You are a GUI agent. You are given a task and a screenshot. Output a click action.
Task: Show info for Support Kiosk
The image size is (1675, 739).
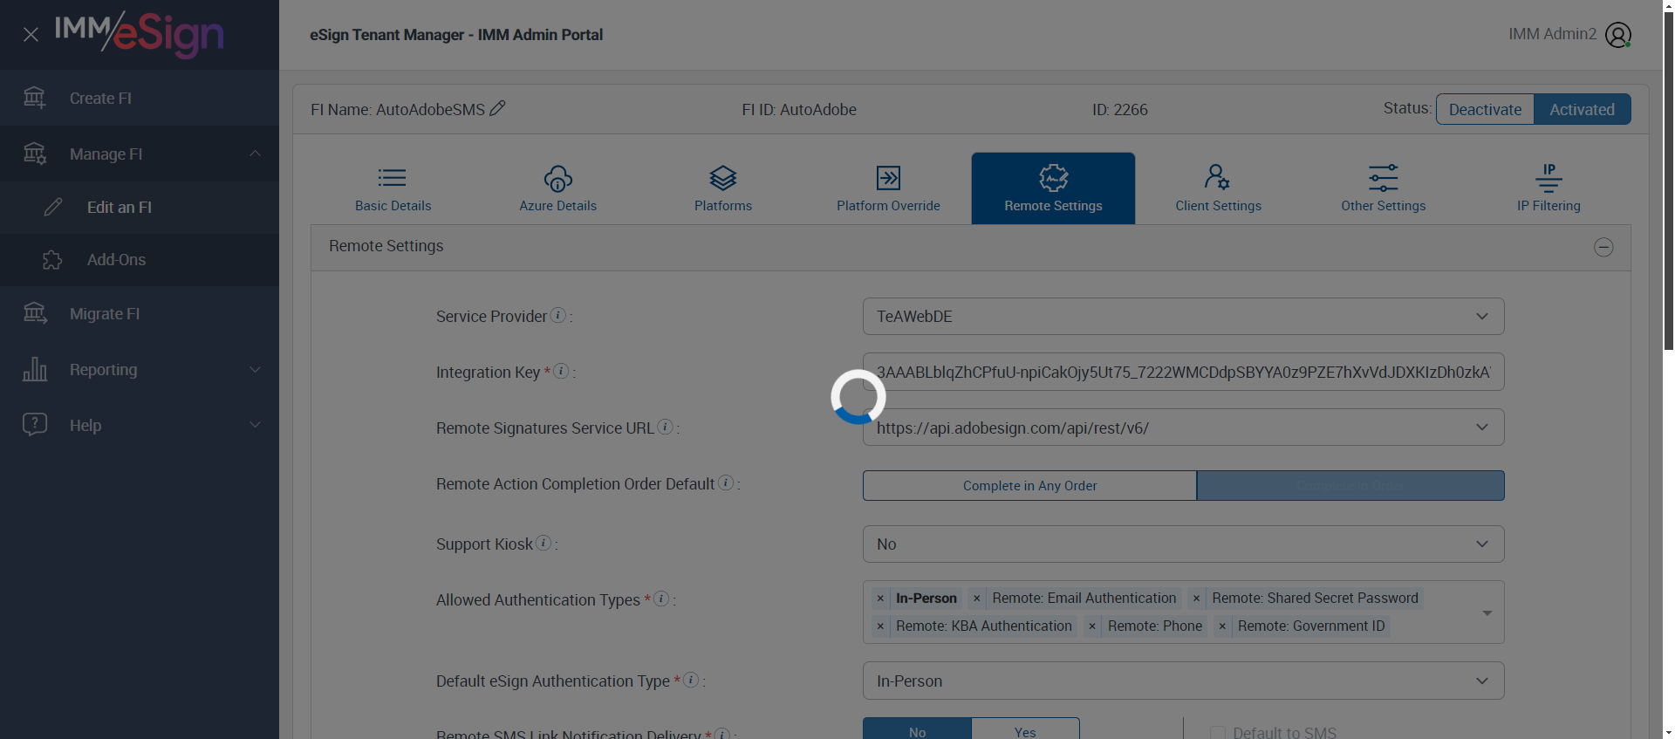click(x=544, y=543)
